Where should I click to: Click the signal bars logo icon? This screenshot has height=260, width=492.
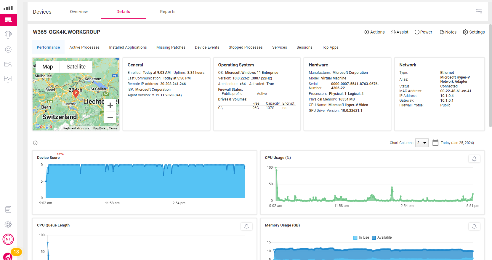pos(8,8)
